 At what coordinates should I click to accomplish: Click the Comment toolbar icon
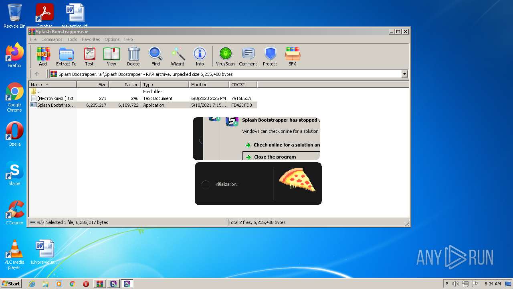pyautogui.click(x=248, y=56)
